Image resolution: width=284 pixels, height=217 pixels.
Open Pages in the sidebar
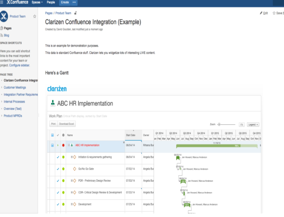7,28
